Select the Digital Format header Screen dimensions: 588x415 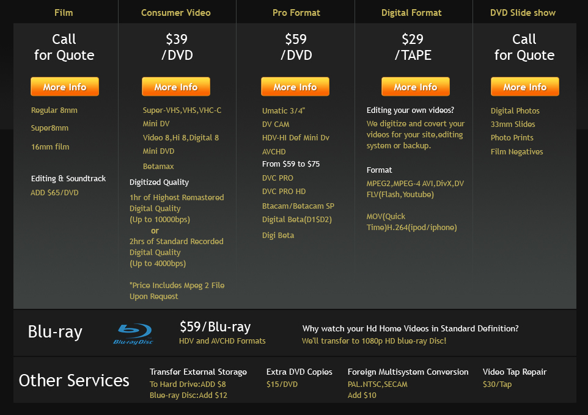(x=413, y=12)
